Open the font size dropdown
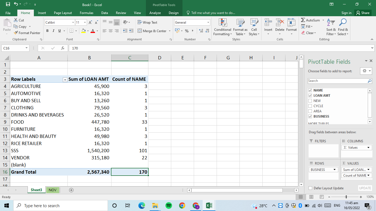The width and height of the screenshot is (376, 211). click(x=85, y=23)
